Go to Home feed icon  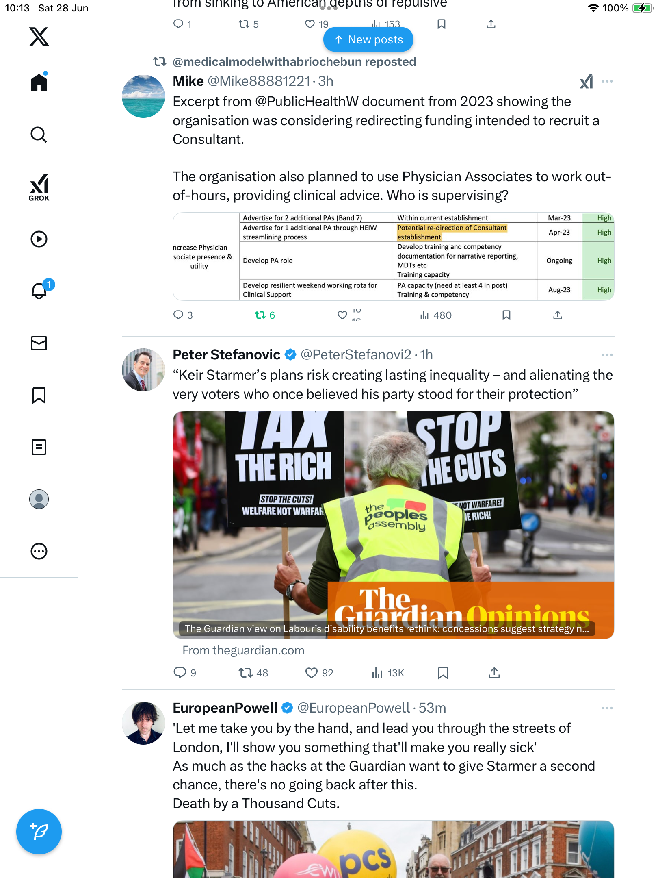39,82
